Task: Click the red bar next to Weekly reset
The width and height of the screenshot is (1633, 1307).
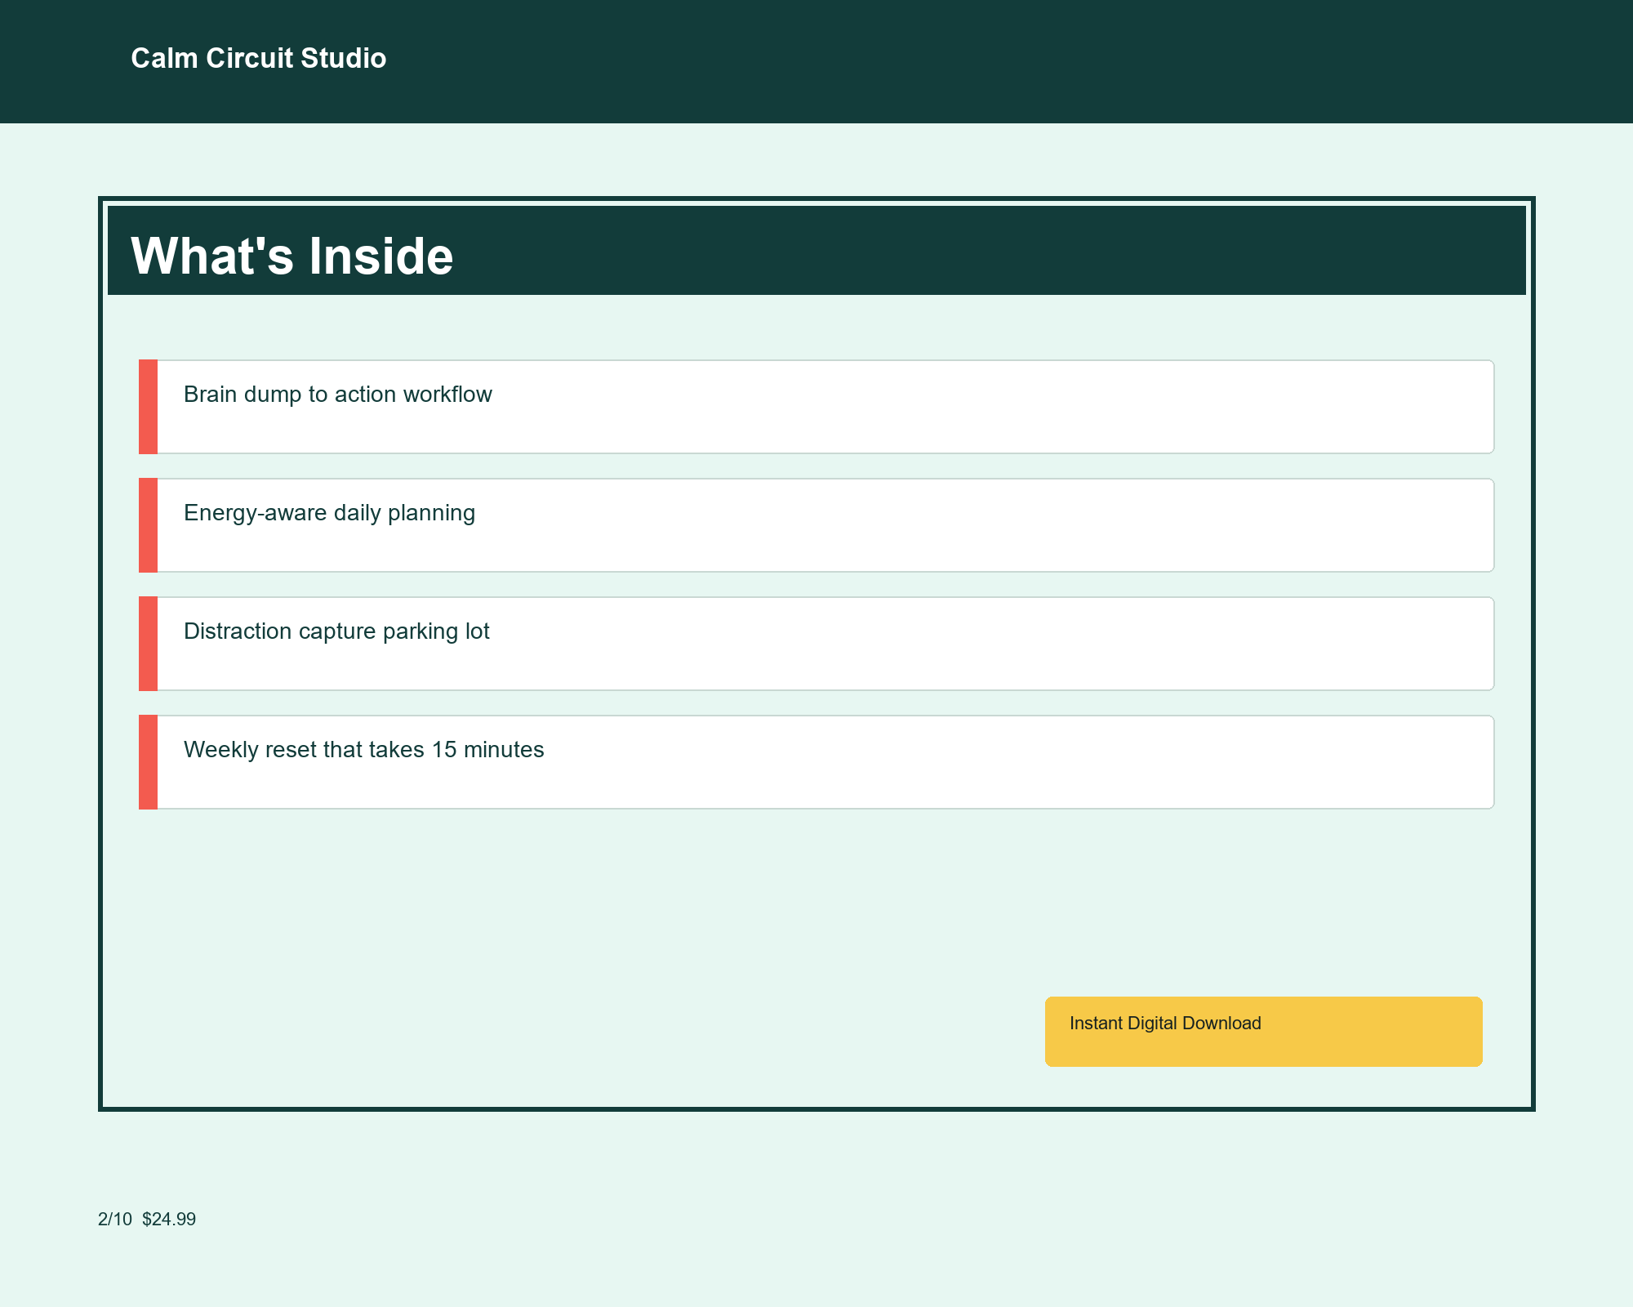Action: pos(148,761)
